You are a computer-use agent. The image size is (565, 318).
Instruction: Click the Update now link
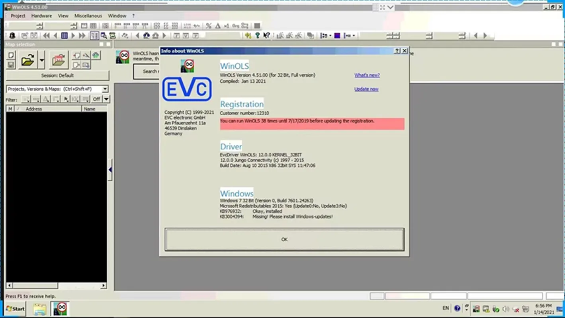pos(366,89)
